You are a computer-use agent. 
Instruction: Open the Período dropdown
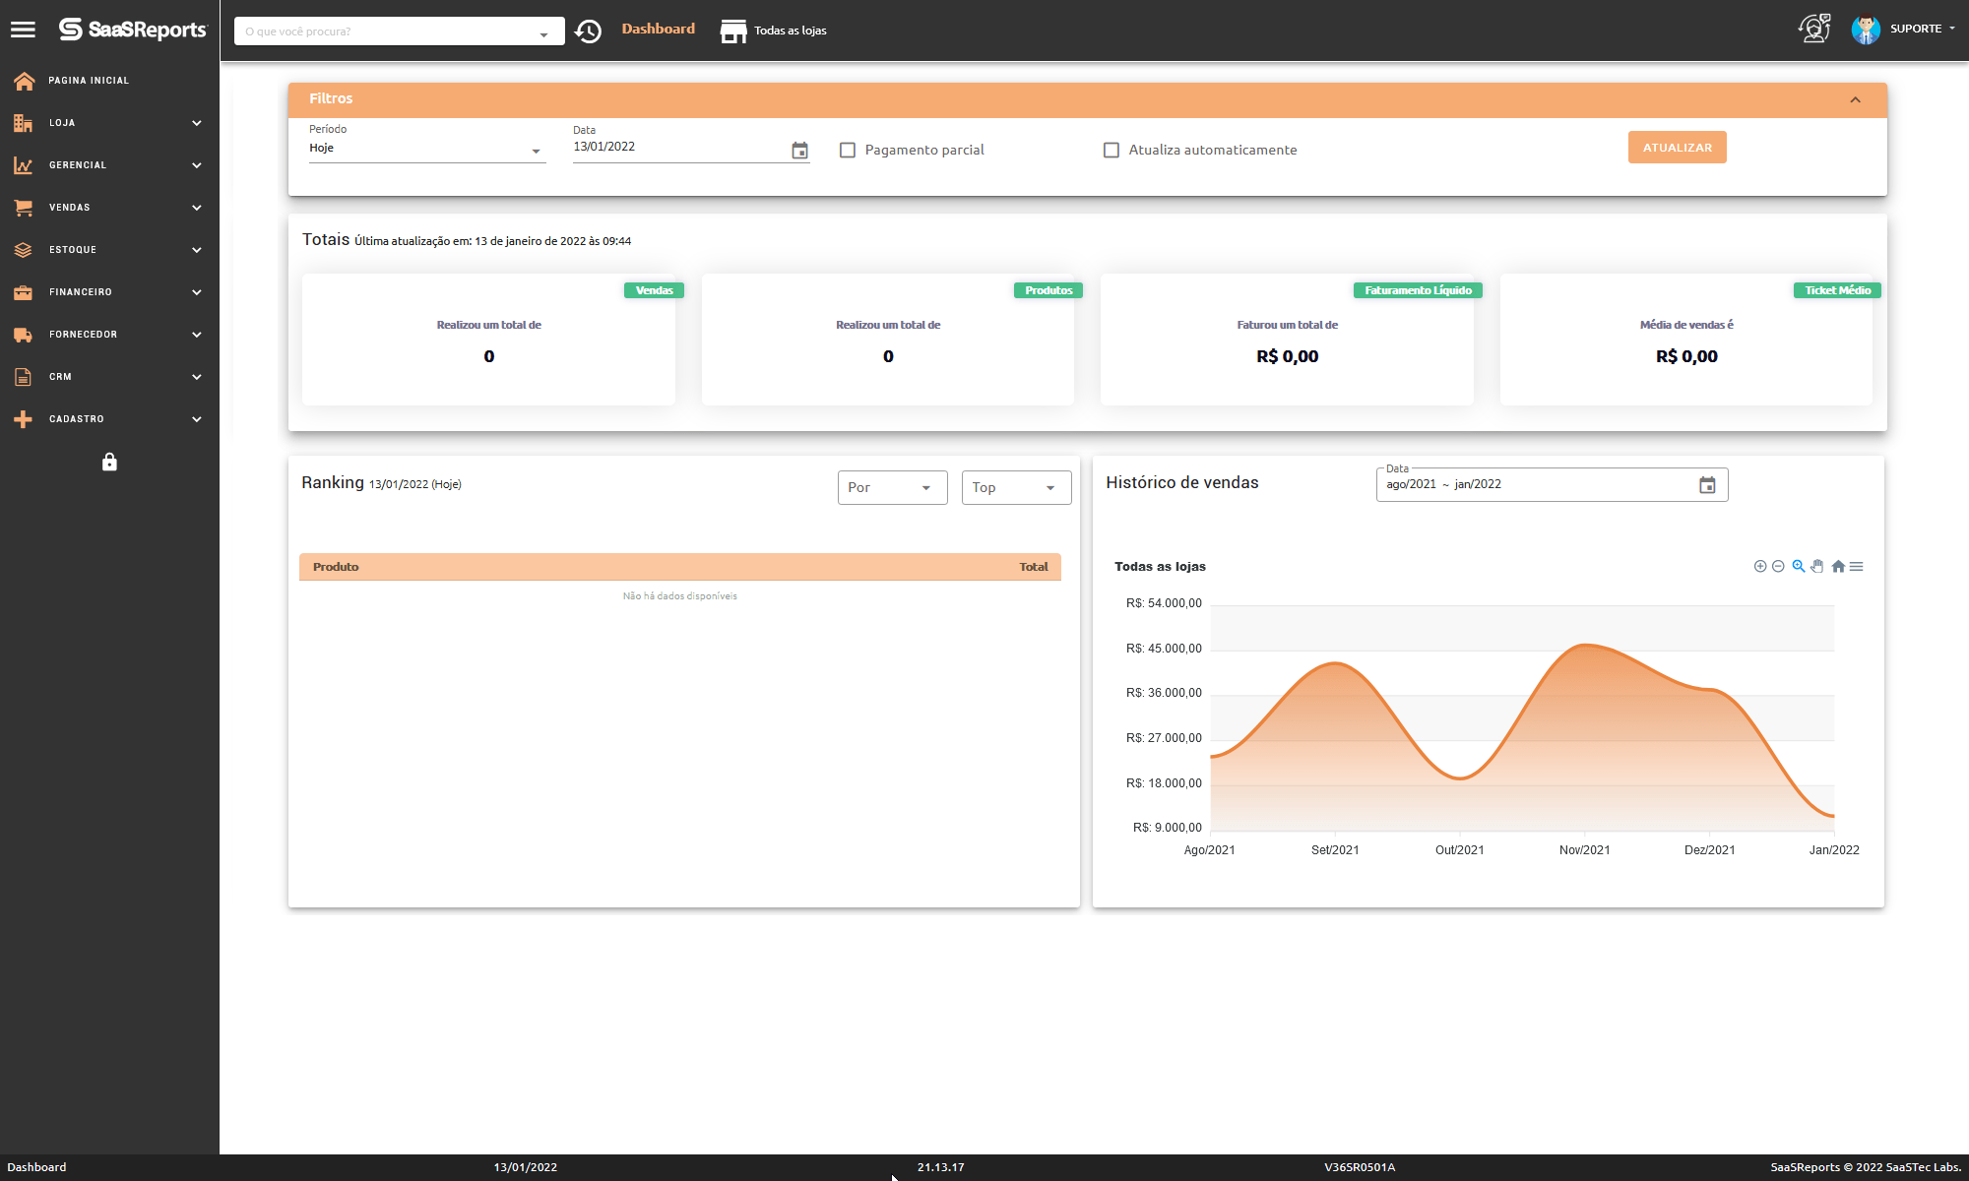[427, 149]
